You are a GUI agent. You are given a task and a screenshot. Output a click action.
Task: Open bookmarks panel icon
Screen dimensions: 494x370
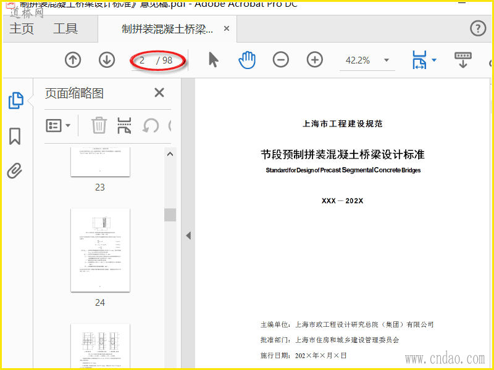pos(15,136)
